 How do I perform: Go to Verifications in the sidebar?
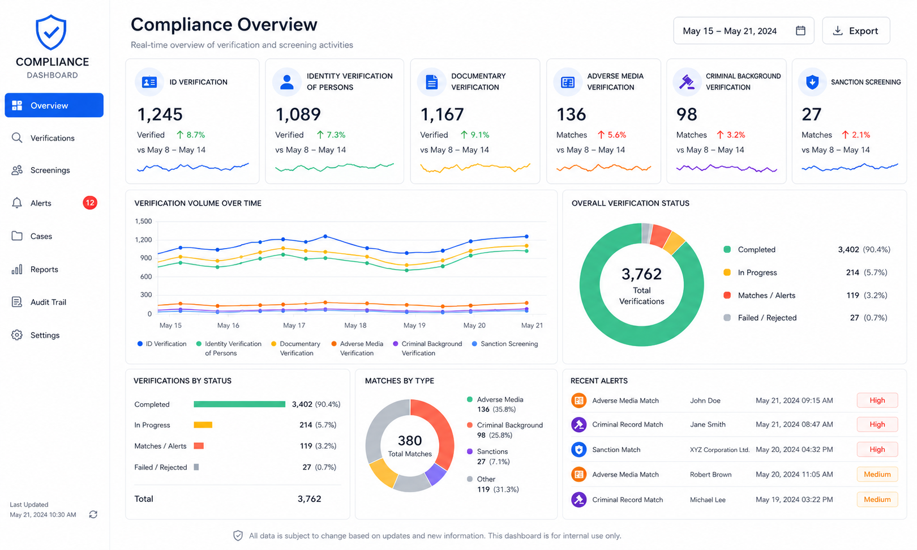click(x=52, y=138)
